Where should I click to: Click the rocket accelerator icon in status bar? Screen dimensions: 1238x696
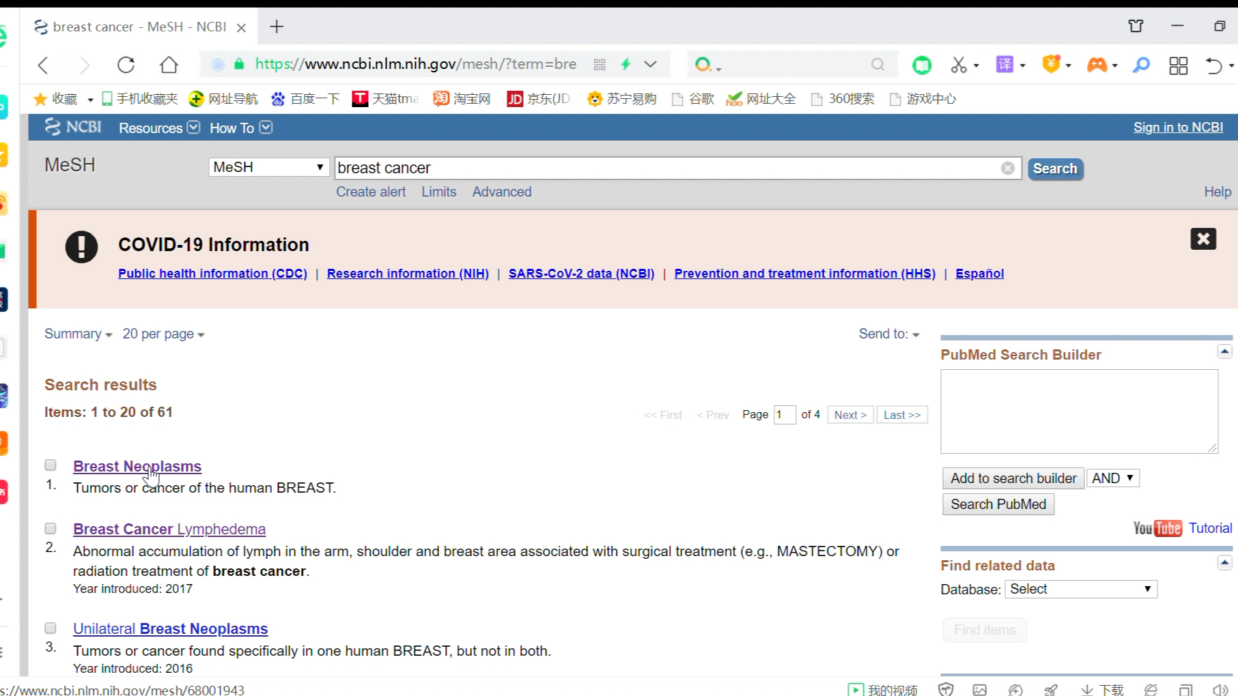tap(1051, 689)
